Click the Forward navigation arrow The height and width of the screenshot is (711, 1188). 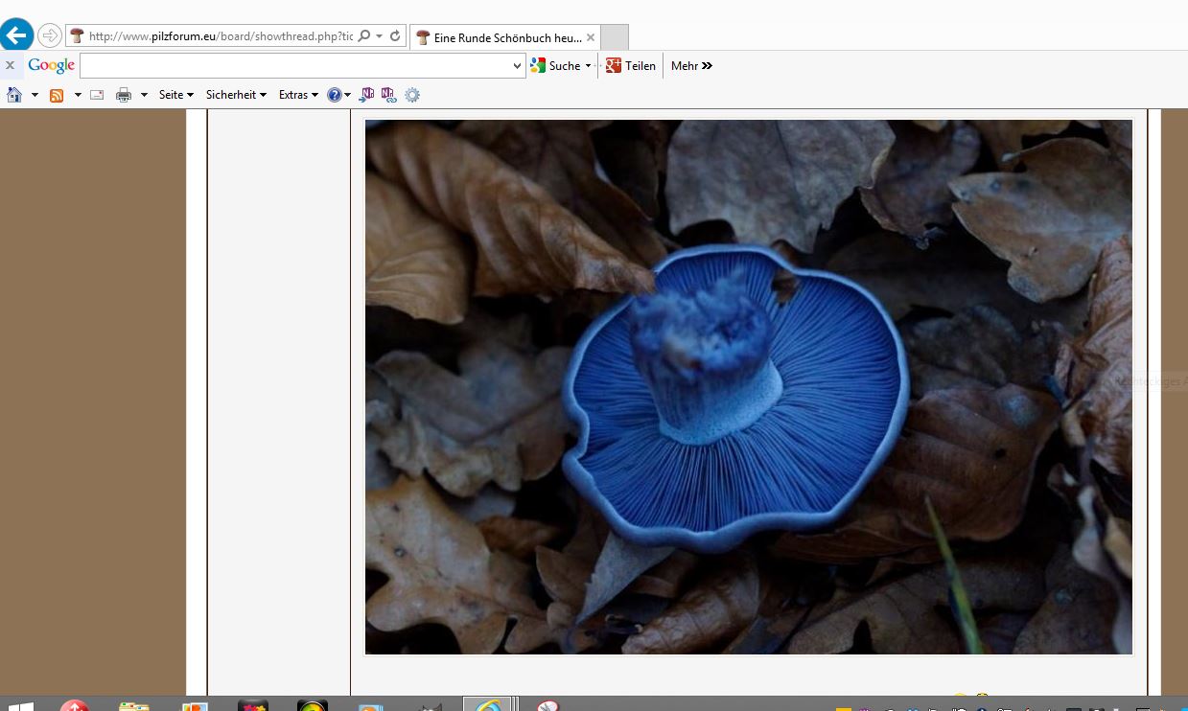[x=49, y=36]
